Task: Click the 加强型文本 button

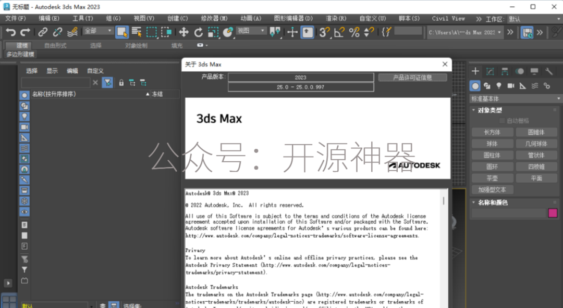Action: (x=492, y=190)
